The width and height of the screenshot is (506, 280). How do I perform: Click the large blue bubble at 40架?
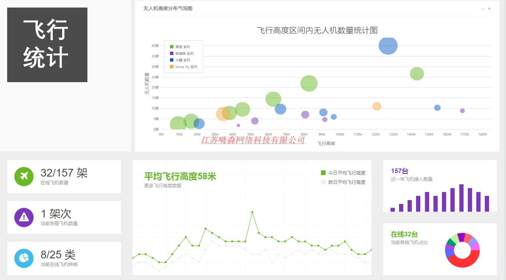click(x=388, y=46)
